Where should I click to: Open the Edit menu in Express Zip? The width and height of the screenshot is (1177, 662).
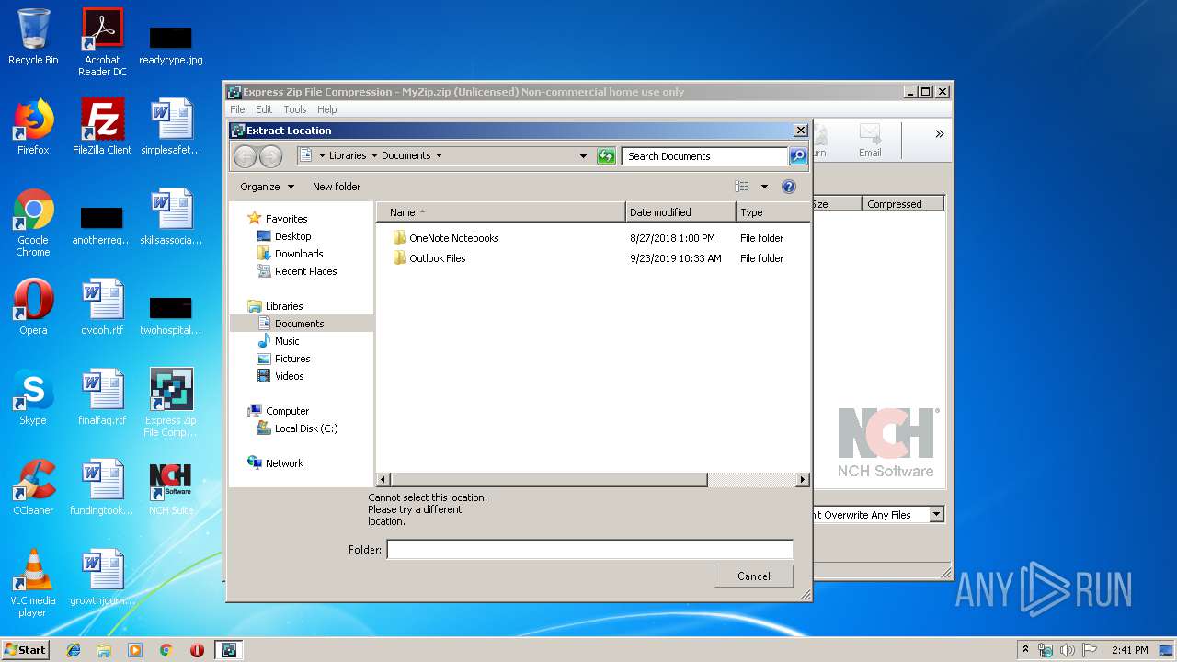pos(264,109)
